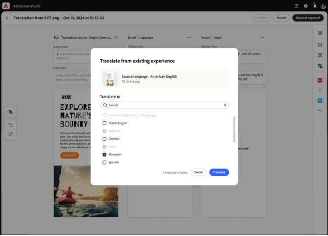Click the plus icon to add an extension
This screenshot has width=328, height=236.
tap(320, 111)
